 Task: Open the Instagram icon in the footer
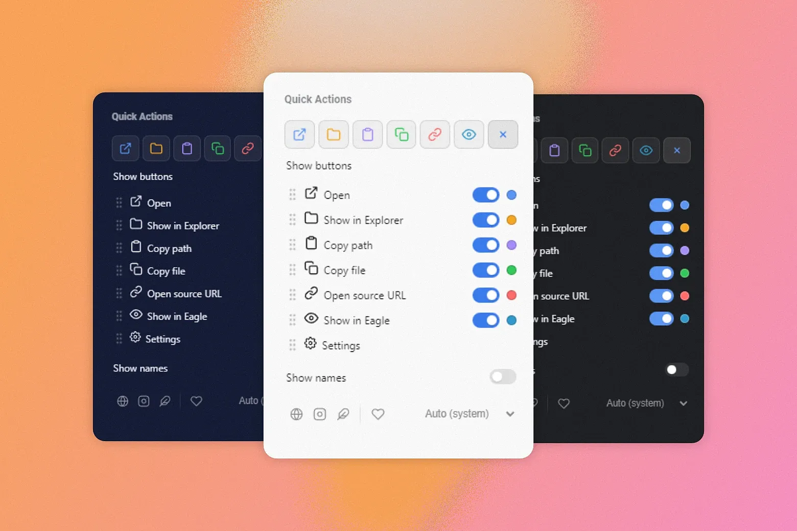pos(320,414)
